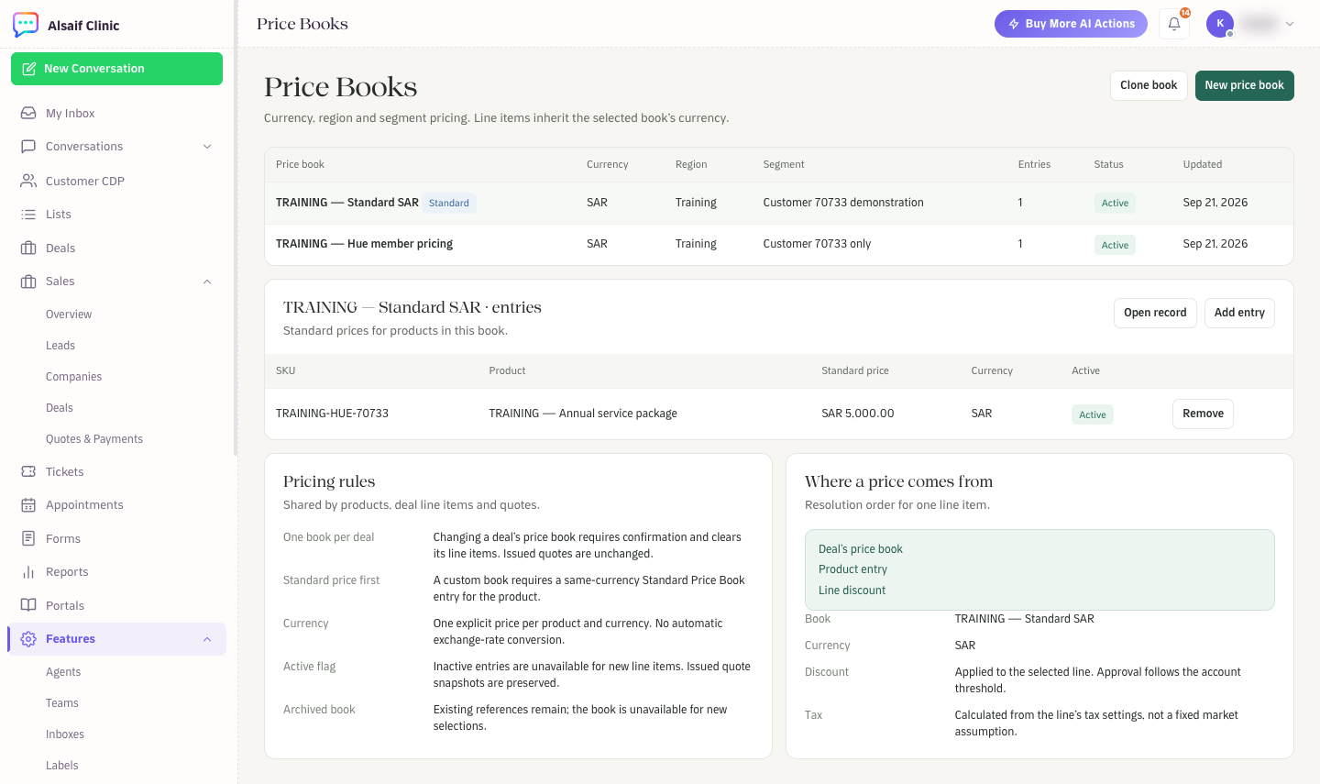The image size is (1320, 784).
Task: Click the Alsaif Clinic chat logo icon
Action: click(26, 25)
